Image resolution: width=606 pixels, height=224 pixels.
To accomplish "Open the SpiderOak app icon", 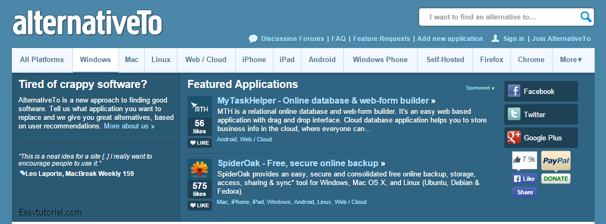I will pos(200,169).
